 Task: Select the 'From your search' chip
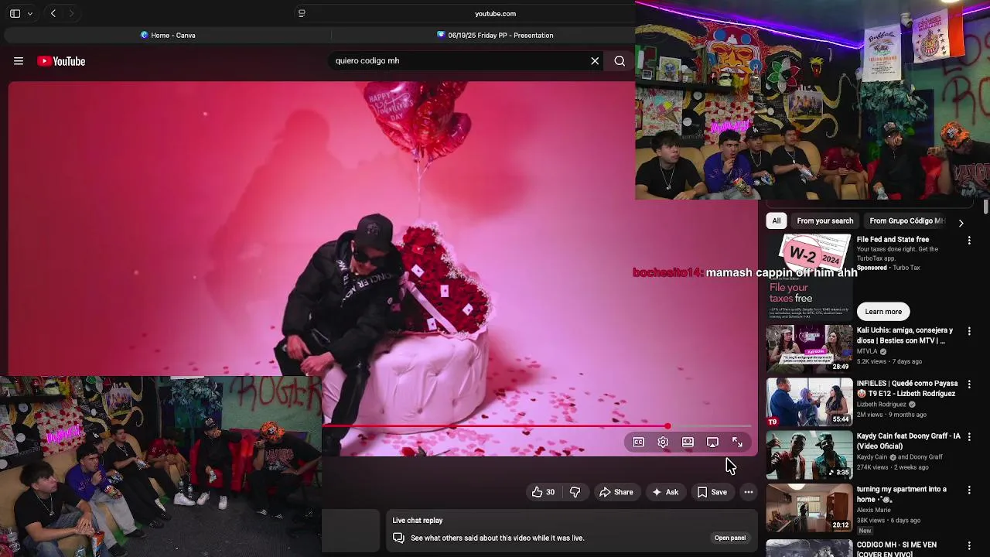click(x=824, y=220)
